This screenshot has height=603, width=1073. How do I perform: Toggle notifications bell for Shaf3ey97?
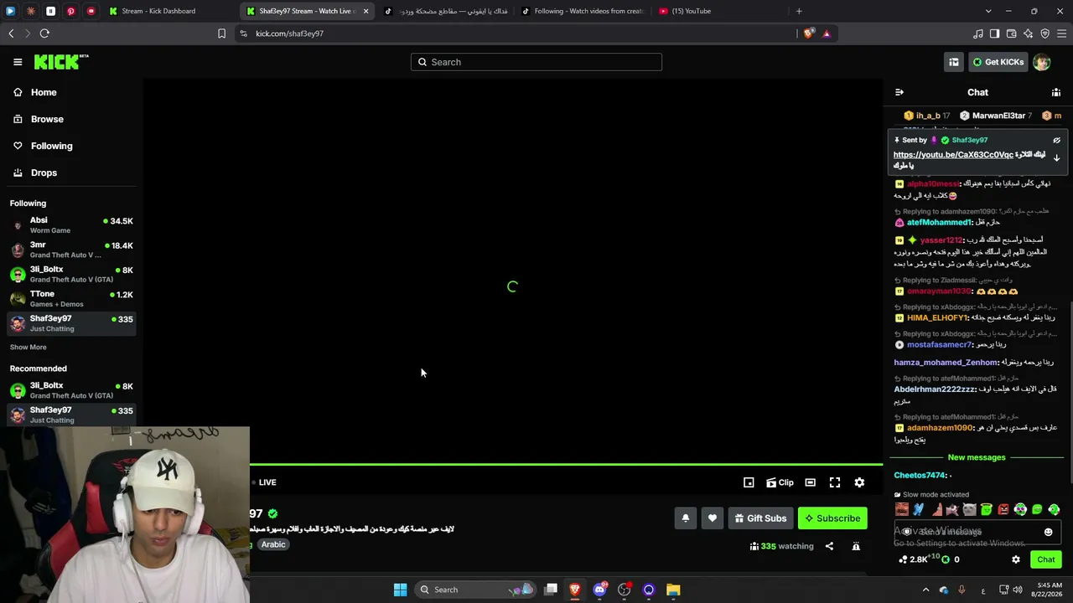coord(685,518)
